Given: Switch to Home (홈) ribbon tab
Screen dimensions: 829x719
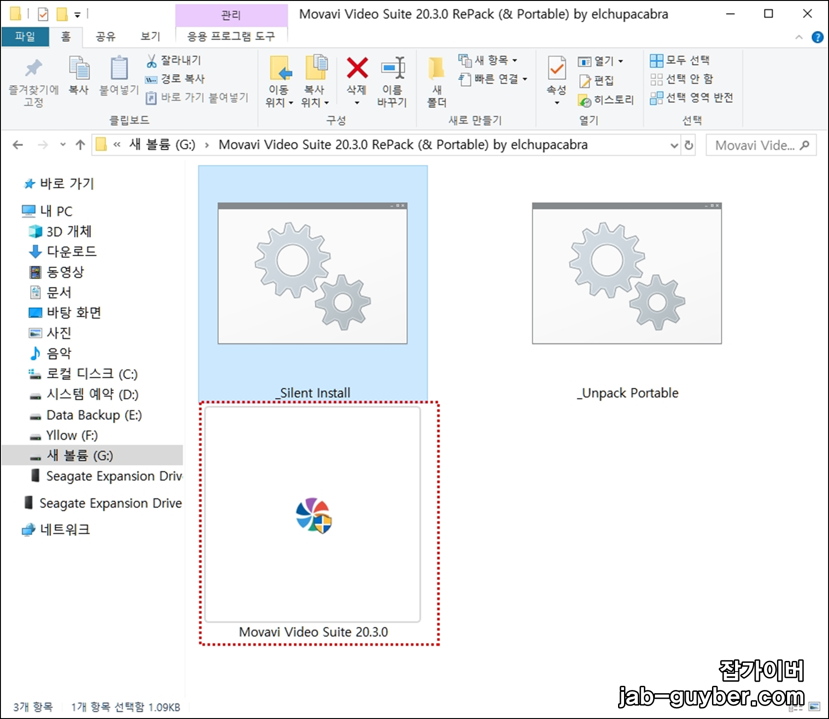Looking at the screenshot, I should click(66, 36).
